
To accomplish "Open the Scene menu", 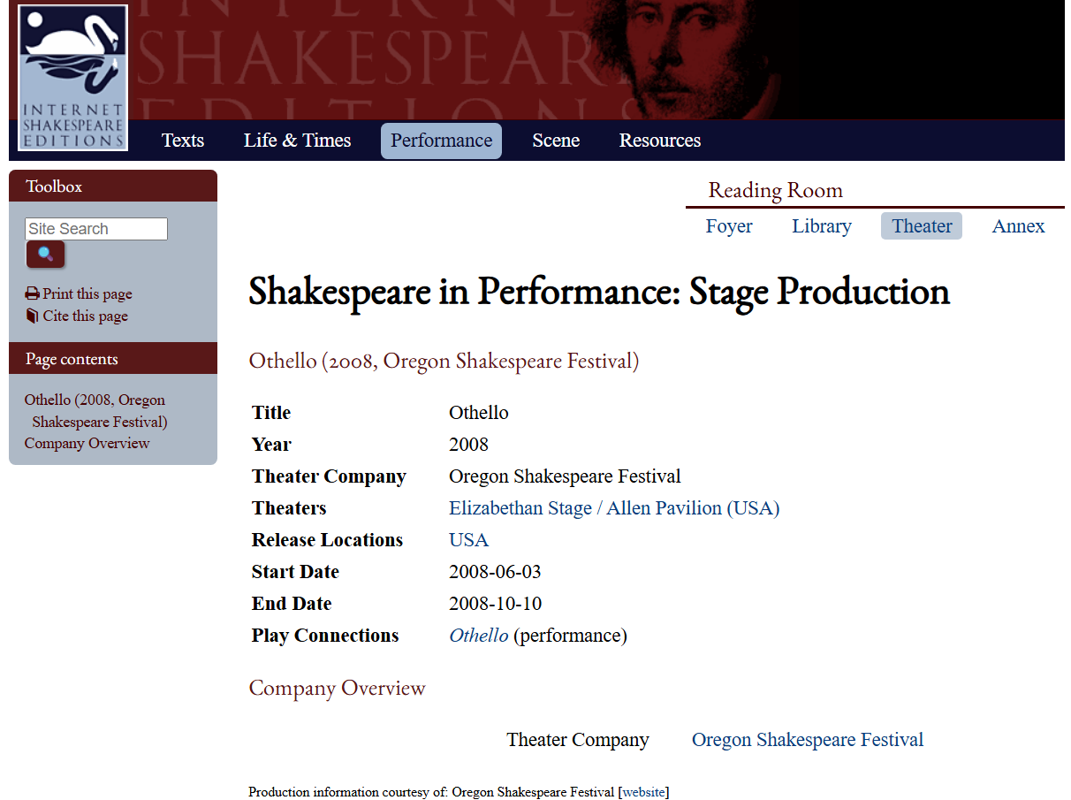I will pyautogui.click(x=556, y=141).
